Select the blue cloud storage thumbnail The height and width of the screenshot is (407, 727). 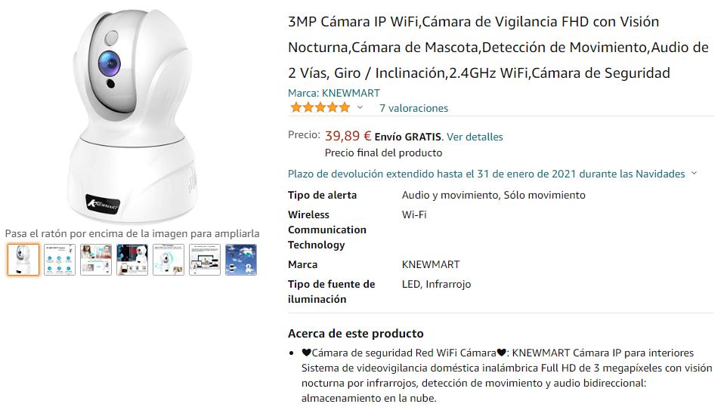click(240, 260)
